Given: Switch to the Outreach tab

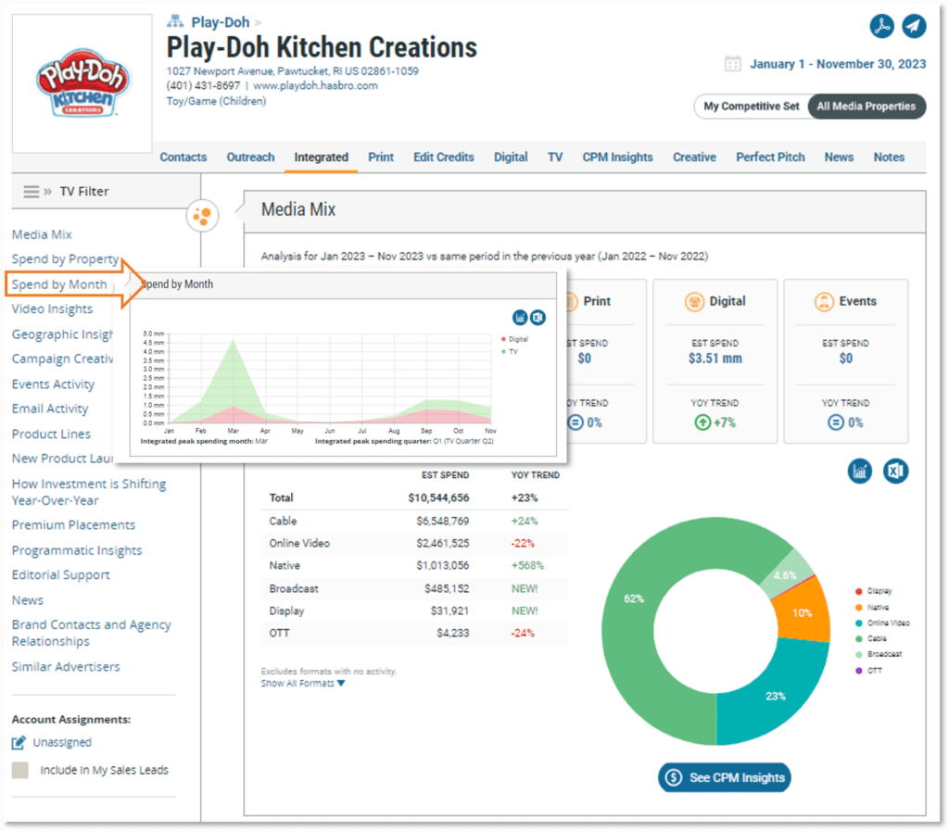Looking at the screenshot, I should 250,157.
